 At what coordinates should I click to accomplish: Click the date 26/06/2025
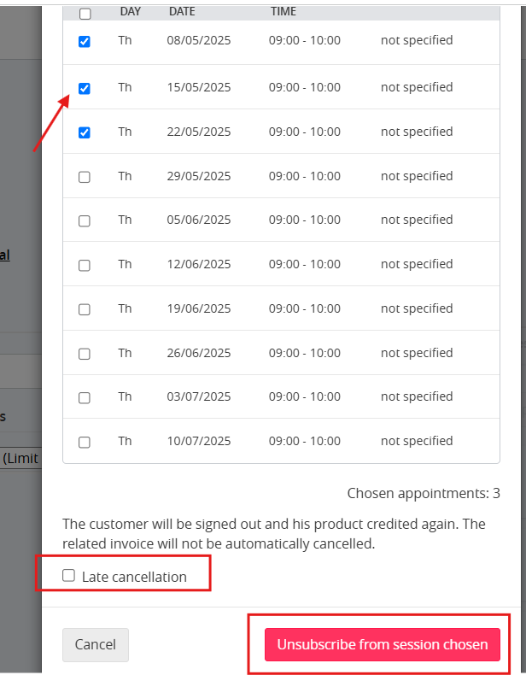pyautogui.click(x=199, y=353)
